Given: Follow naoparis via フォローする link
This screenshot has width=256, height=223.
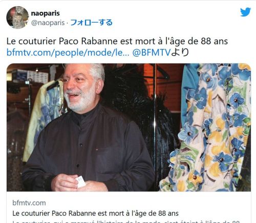Looking at the screenshot, I should pos(91,23).
